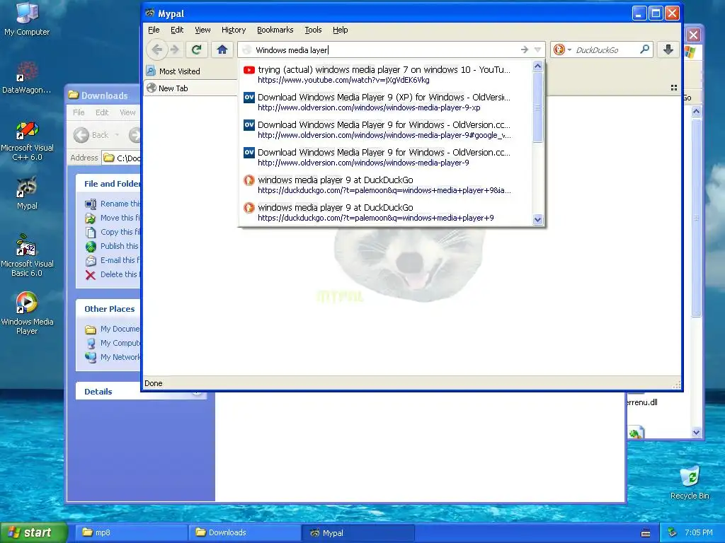This screenshot has height=543, width=725.
Task: Open the History menu
Action: (x=234, y=30)
